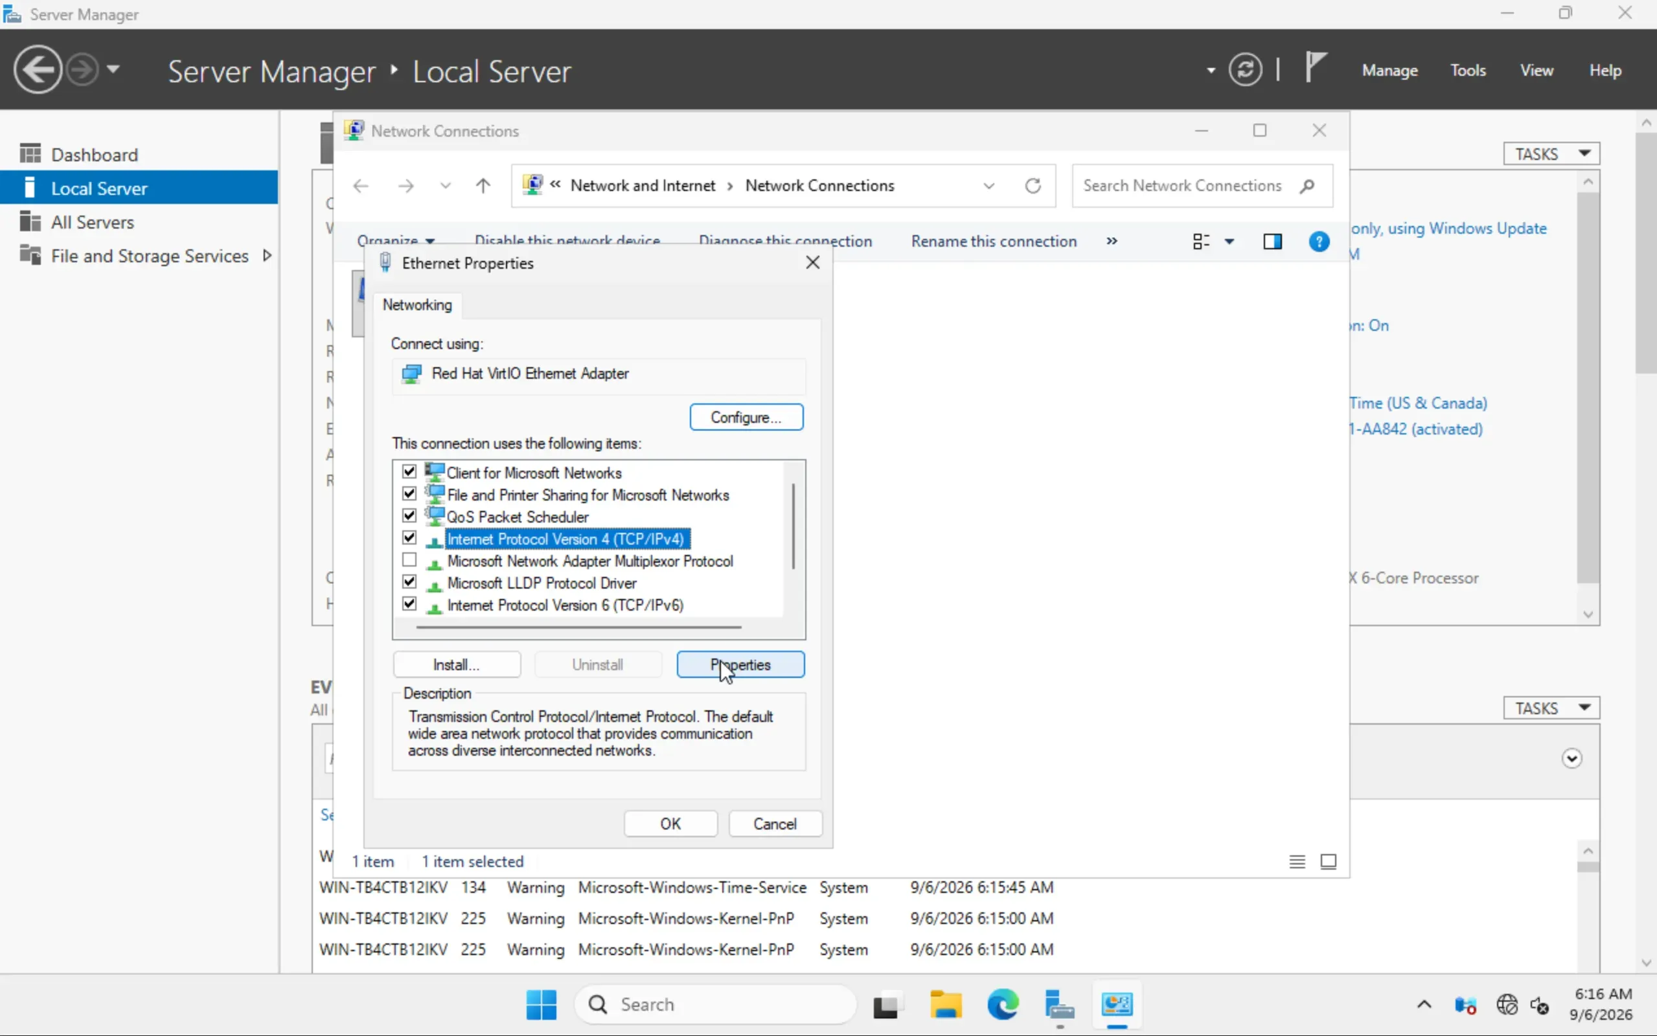The image size is (1657, 1036).
Task: Open the Events TASKS dropdown
Action: click(x=1551, y=708)
